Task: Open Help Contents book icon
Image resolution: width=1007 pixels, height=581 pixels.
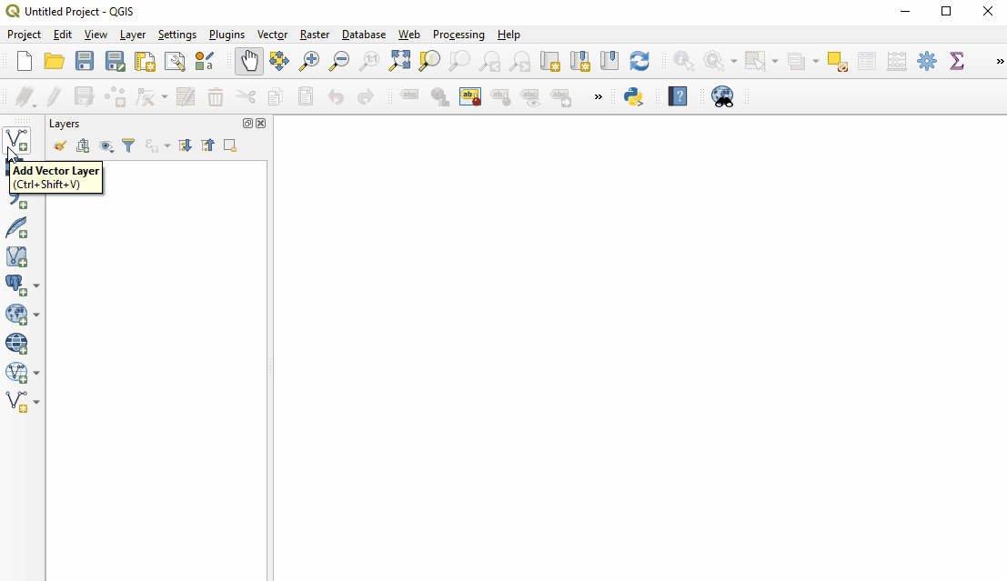Action: [x=678, y=97]
